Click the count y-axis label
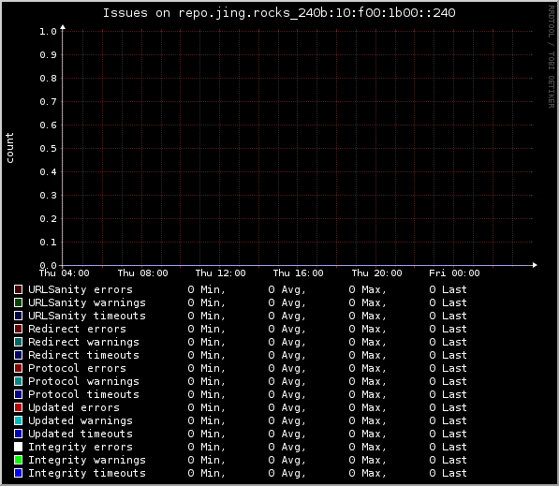This screenshot has width=559, height=486. [9, 148]
